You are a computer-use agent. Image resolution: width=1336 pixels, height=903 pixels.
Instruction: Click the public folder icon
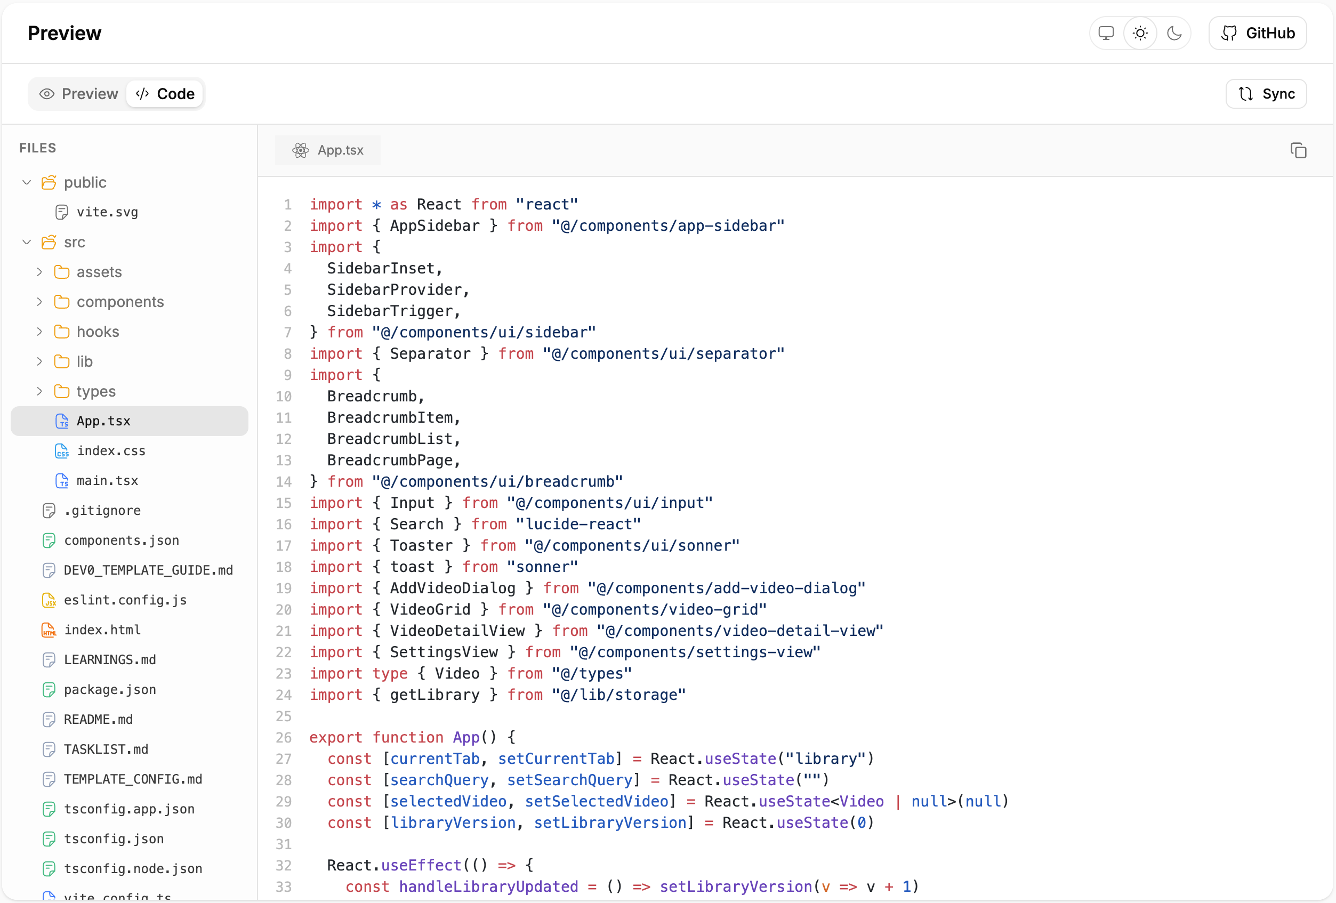click(50, 183)
